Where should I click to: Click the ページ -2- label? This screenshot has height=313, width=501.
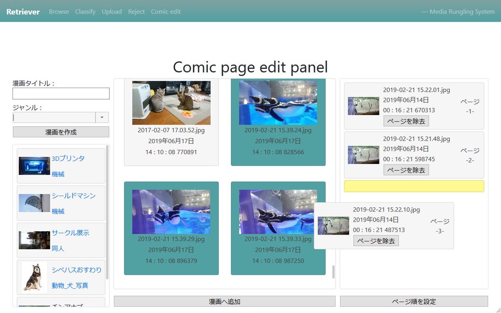[470, 155]
